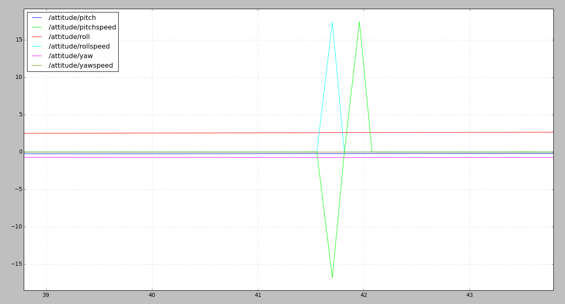Click the magenta line sample in the legend
This screenshot has width=565, height=304.
coord(37,56)
